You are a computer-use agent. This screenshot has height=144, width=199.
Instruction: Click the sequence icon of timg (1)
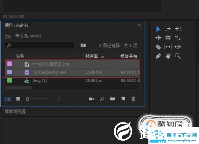pos(27,81)
